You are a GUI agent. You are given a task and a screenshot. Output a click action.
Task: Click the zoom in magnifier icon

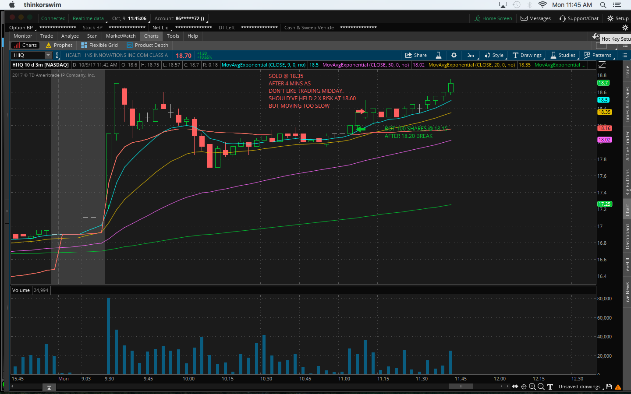pos(532,387)
